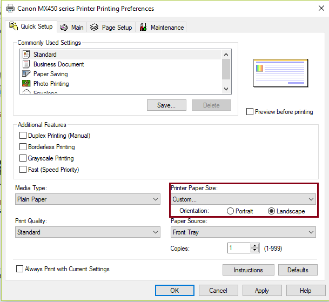This screenshot has height=302, width=329.
Task: Increase copies with the up arrow
Action: (255, 246)
